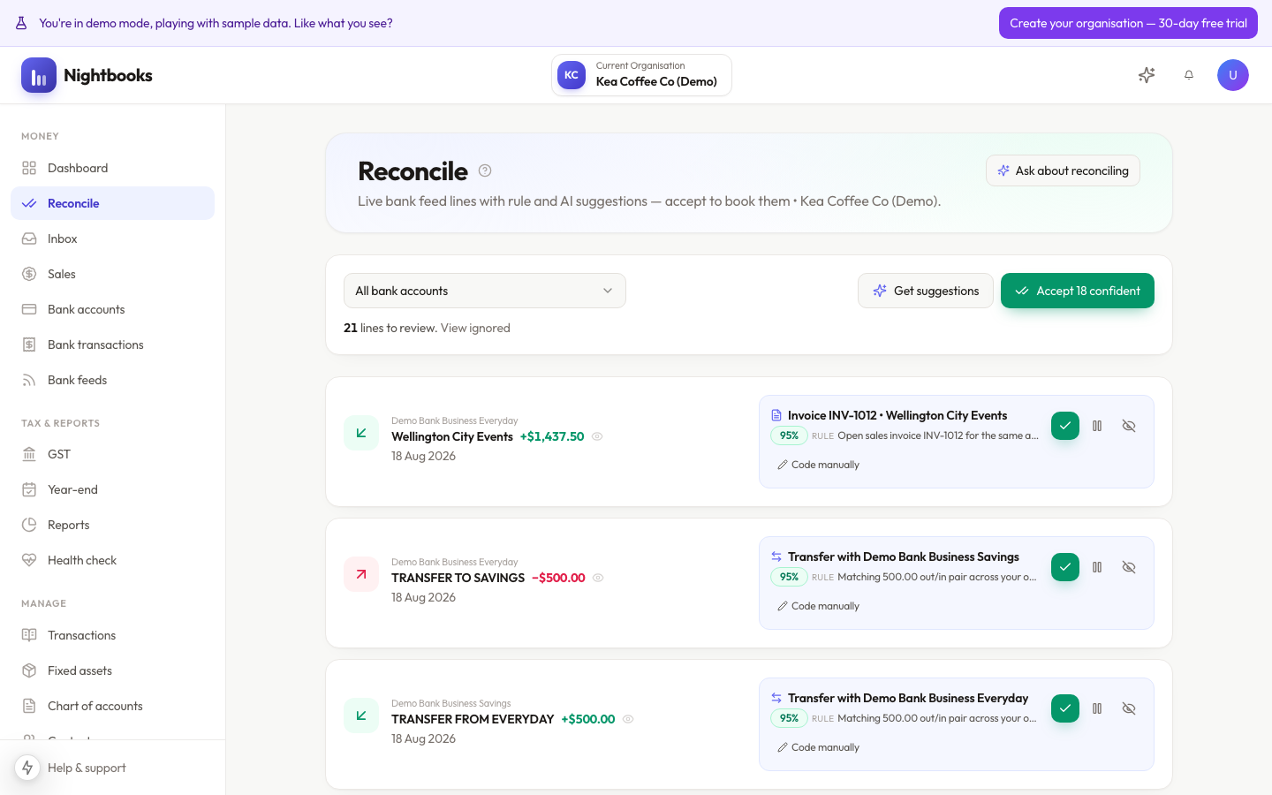The width and height of the screenshot is (1272, 795).
Task: Click the View ignored link
Action: click(x=475, y=328)
